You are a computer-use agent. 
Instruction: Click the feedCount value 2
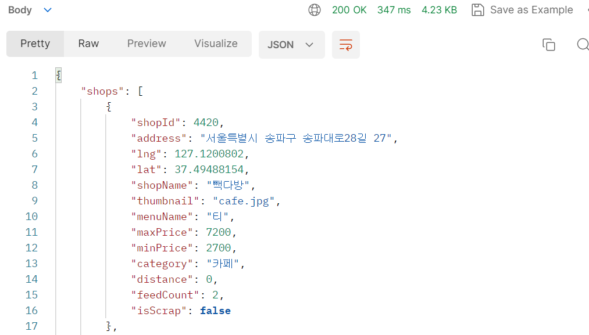point(215,296)
